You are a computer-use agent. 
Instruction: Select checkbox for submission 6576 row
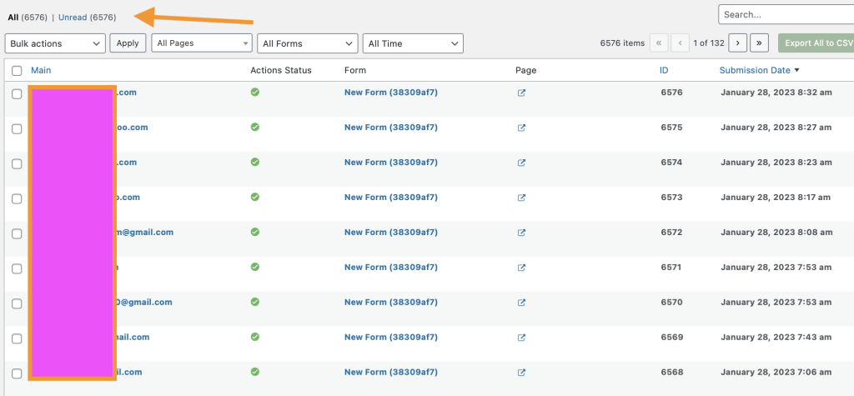[17, 93]
